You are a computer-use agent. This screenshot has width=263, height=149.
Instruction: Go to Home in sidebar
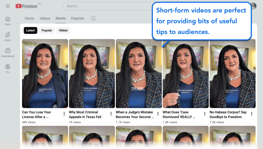click(x=8, y=21)
